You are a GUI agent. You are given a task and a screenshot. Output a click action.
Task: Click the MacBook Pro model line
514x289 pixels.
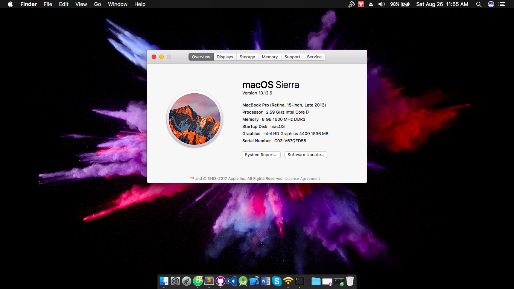(x=284, y=105)
